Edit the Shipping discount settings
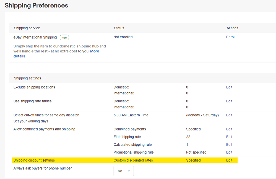The width and height of the screenshot is (276, 179). [229, 160]
